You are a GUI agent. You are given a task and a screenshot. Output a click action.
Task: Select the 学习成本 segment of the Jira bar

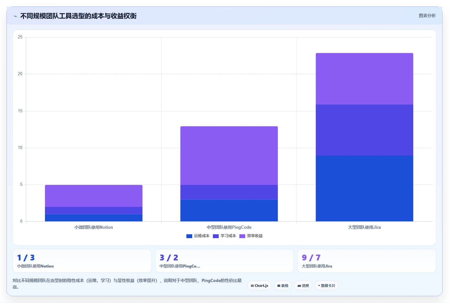coord(364,130)
